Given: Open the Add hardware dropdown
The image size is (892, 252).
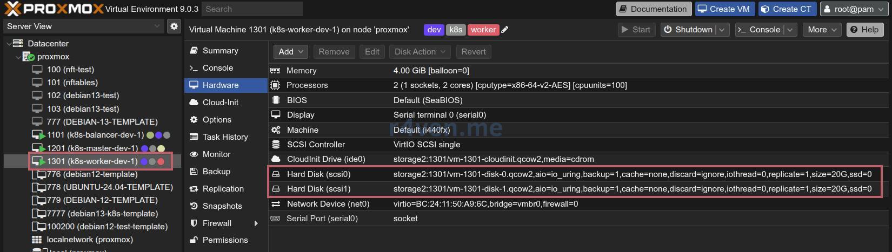Looking at the screenshot, I should (291, 52).
